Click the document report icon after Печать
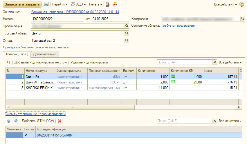Viewport: 247px width, 144px height. pyautogui.click(x=108, y=5)
